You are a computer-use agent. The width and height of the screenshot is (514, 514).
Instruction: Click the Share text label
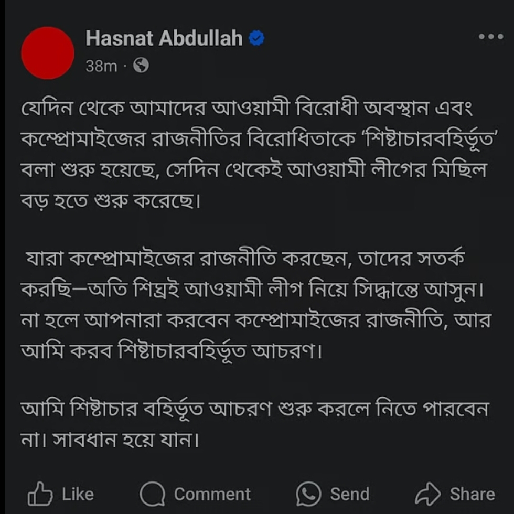click(473, 494)
